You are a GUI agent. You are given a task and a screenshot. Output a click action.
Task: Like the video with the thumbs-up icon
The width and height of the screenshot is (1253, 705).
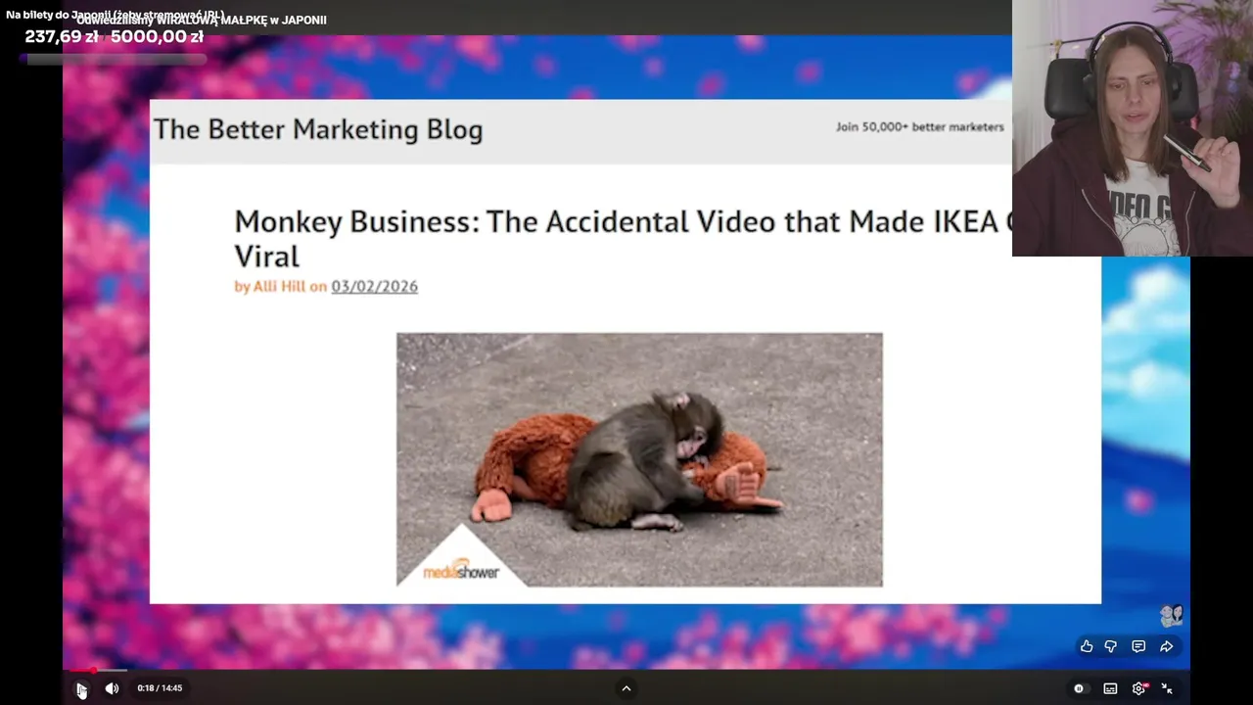click(1087, 646)
